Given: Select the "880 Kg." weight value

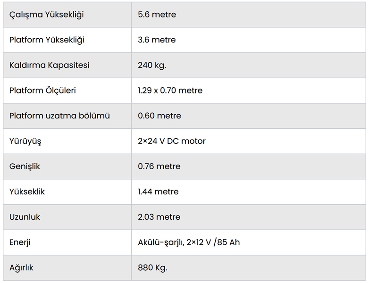Looking at the screenshot, I should [x=152, y=268].
